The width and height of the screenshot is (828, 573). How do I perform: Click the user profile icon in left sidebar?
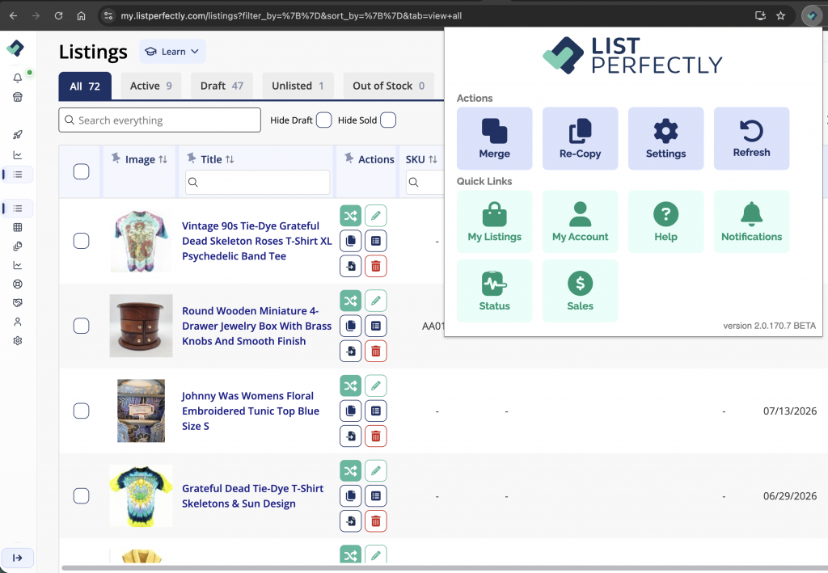coord(18,322)
